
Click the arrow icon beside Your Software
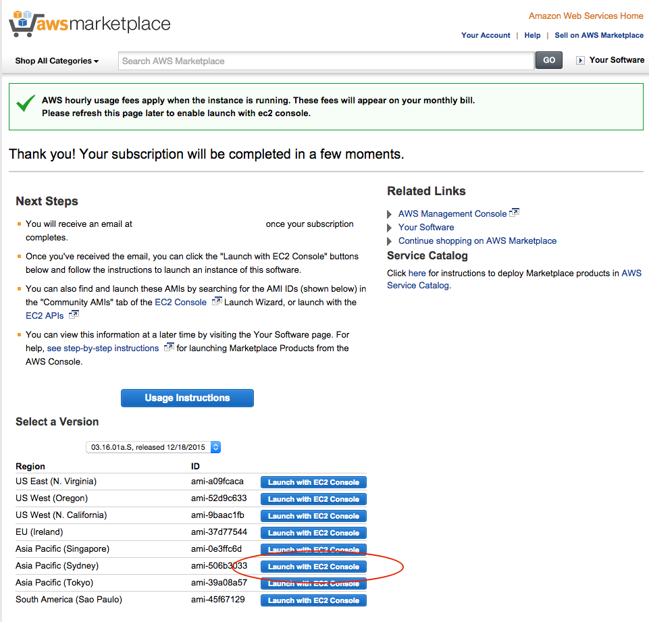(580, 60)
